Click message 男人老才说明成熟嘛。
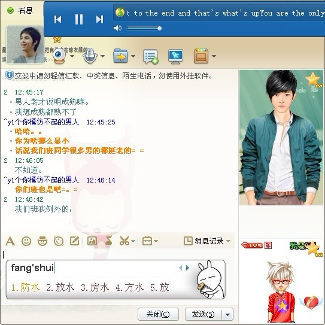Image resolution: width=325 pixels, height=325 pixels. [x=52, y=102]
